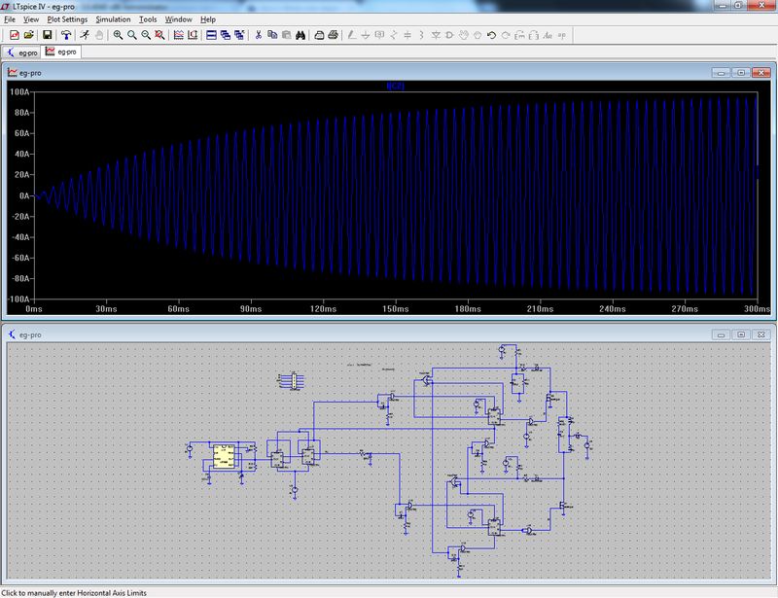Tile windows vertically icon
This screenshot has height=598, width=778.
(226, 35)
